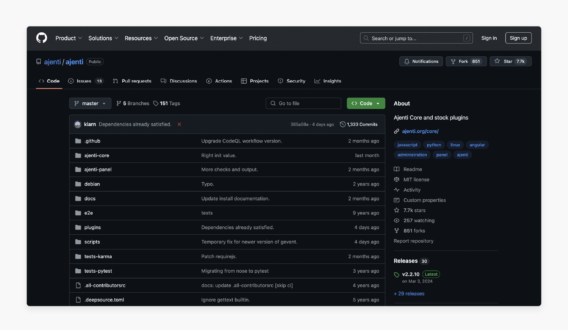568x330 pixels.
Task: Click the folder icon for ajenti-core
Action: tap(78, 155)
